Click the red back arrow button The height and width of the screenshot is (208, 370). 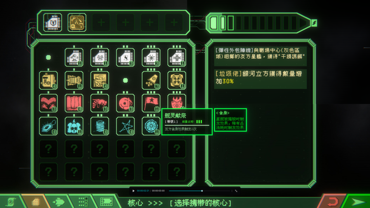point(332,202)
